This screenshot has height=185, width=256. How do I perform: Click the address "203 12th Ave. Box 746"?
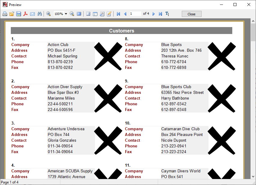click(x=181, y=50)
